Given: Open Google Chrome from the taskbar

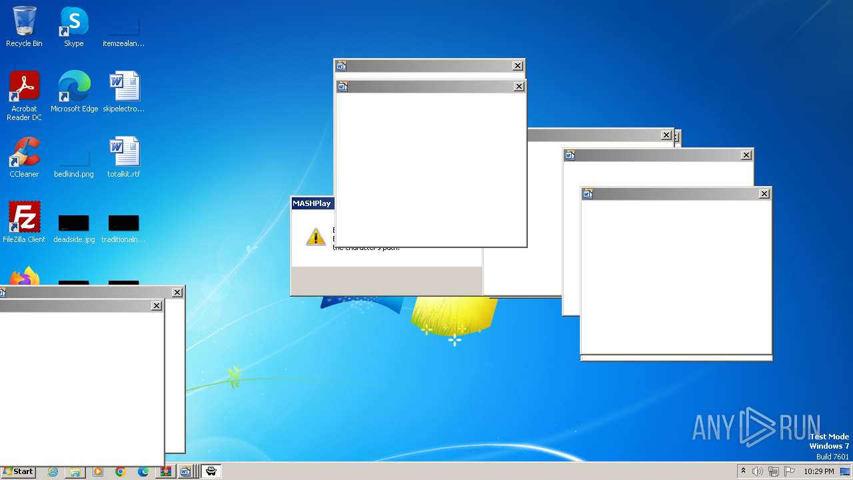Looking at the screenshot, I should [x=120, y=471].
